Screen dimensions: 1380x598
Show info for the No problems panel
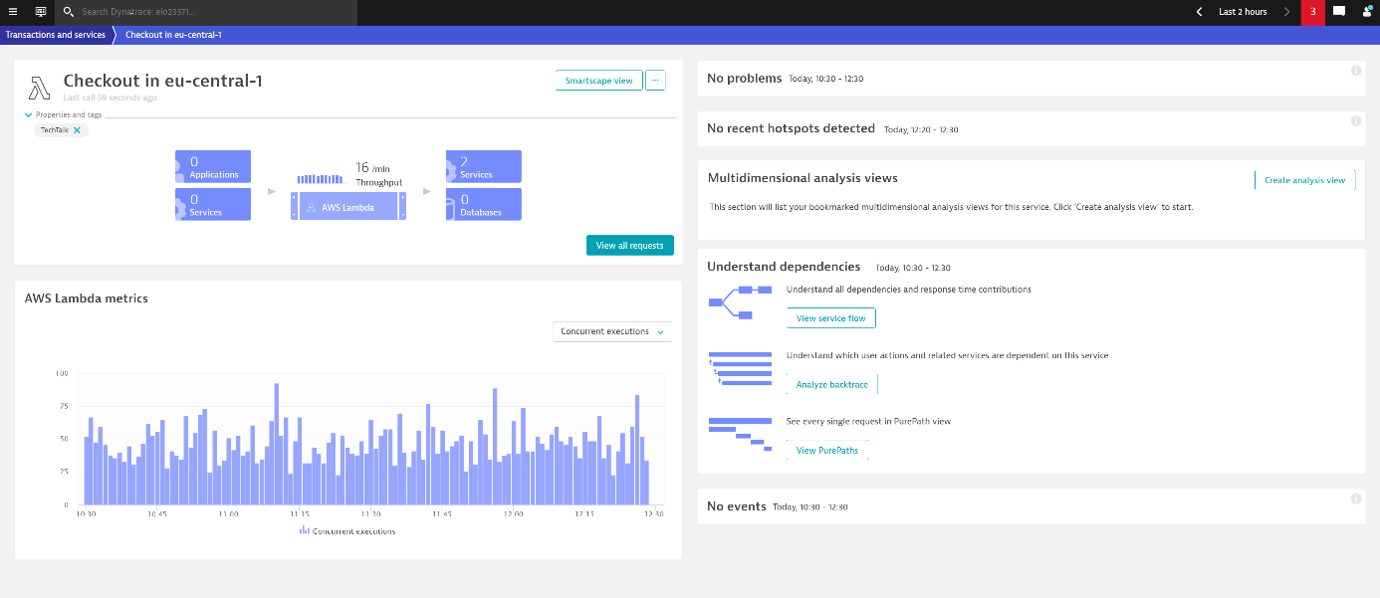[1356, 71]
